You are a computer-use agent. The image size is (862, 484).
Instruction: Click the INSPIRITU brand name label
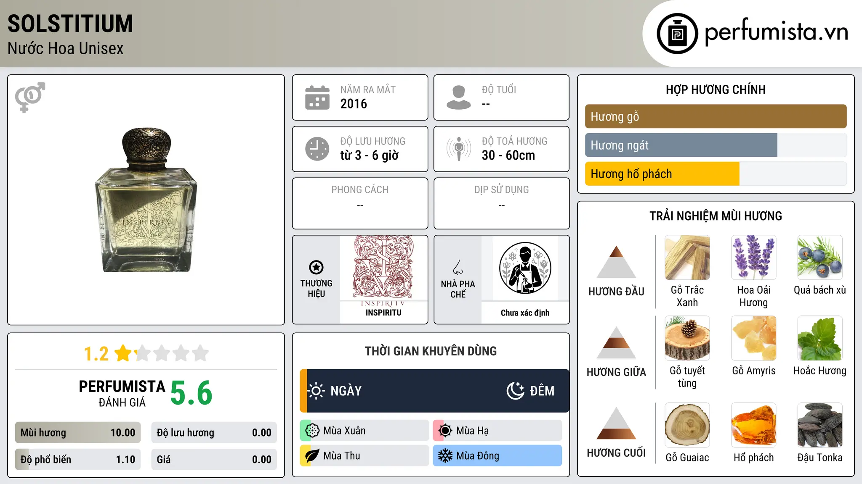pyautogui.click(x=383, y=313)
